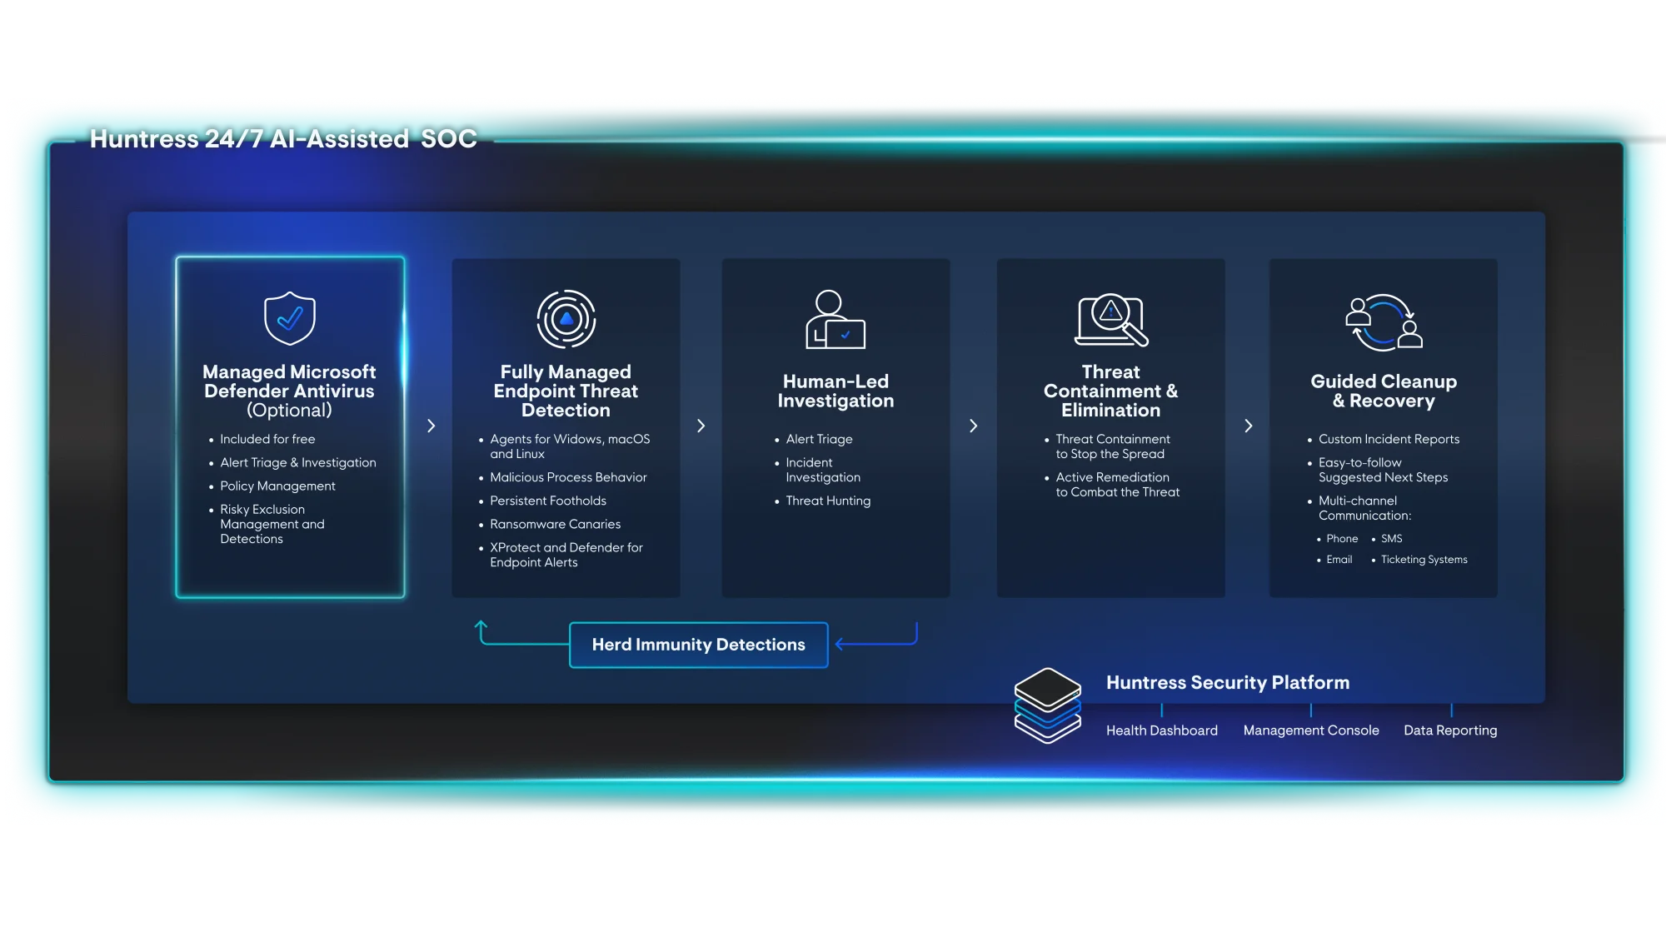Click the concentric circles endpoint detection icon

click(566, 319)
